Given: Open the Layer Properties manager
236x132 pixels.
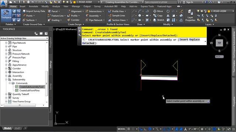Looking at the screenshot, I should coord(190,15).
